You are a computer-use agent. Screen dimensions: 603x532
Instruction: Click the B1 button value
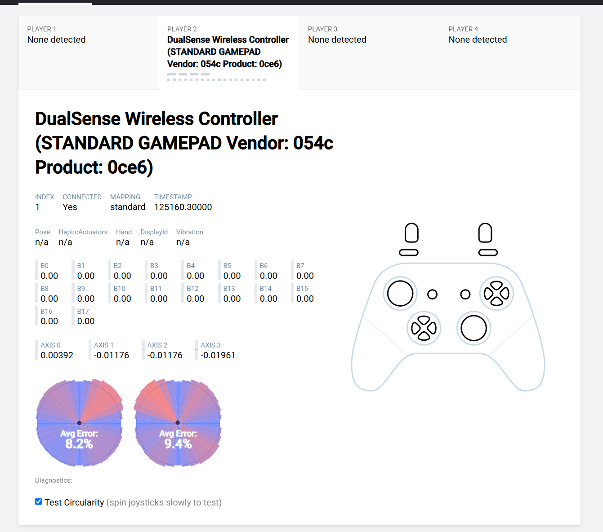click(86, 276)
